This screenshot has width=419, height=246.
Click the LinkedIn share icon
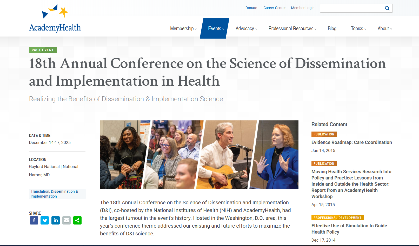pyautogui.click(x=56, y=220)
